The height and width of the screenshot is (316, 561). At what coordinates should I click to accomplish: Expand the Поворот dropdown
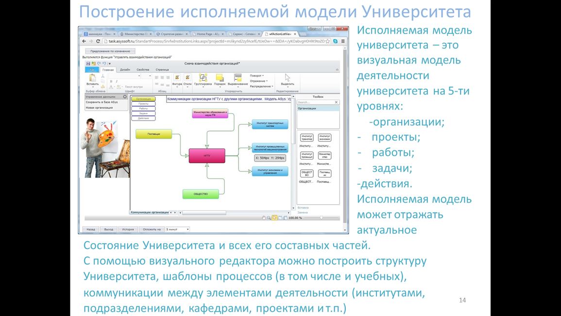coord(257,76)
